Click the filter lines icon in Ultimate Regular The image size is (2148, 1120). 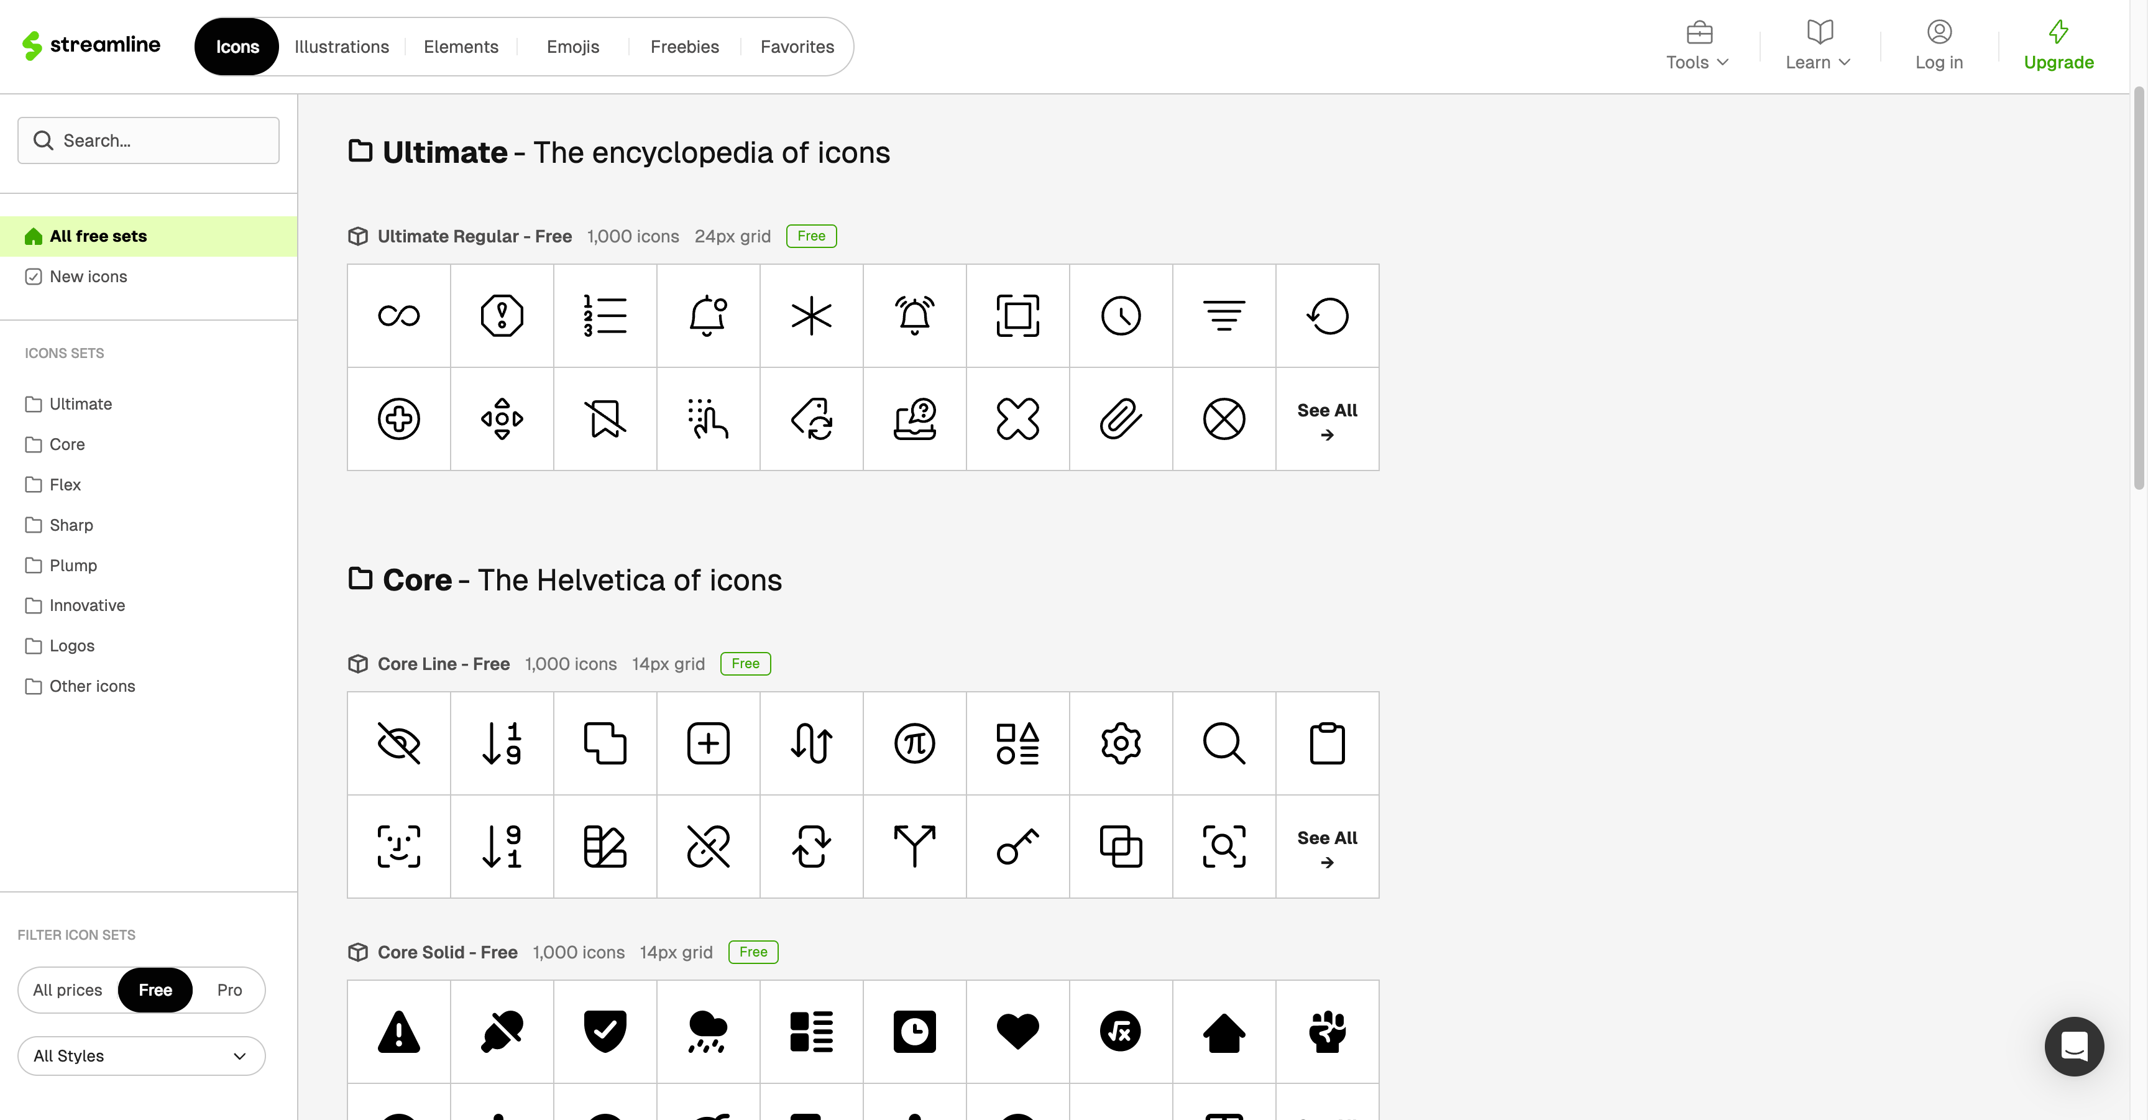point(1224,316)
